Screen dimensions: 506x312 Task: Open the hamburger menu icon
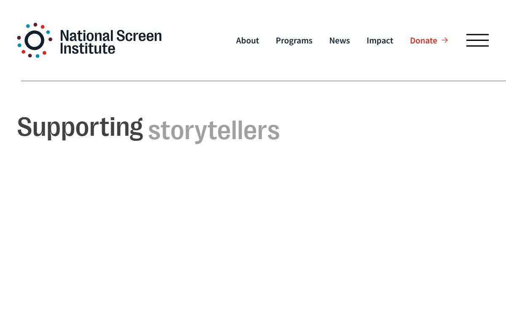pos(477,40)
